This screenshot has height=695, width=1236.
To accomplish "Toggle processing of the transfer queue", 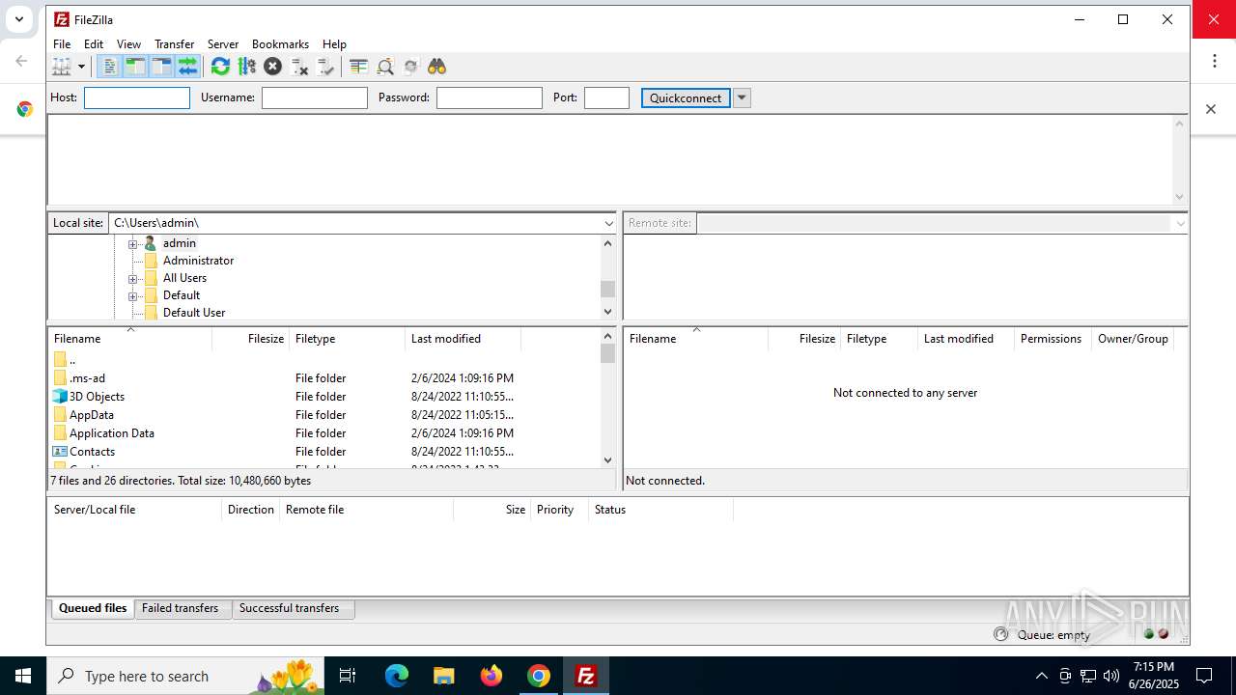I will 246,67.
